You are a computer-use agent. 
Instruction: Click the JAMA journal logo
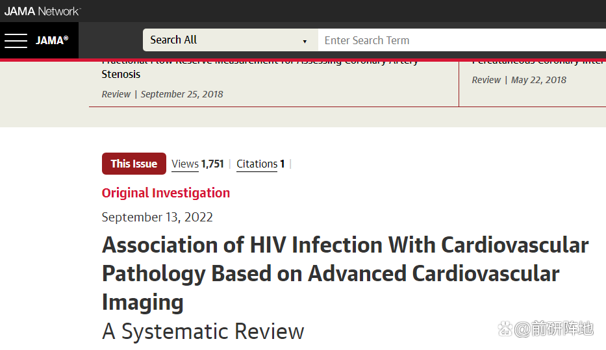[x=52, y=40]
